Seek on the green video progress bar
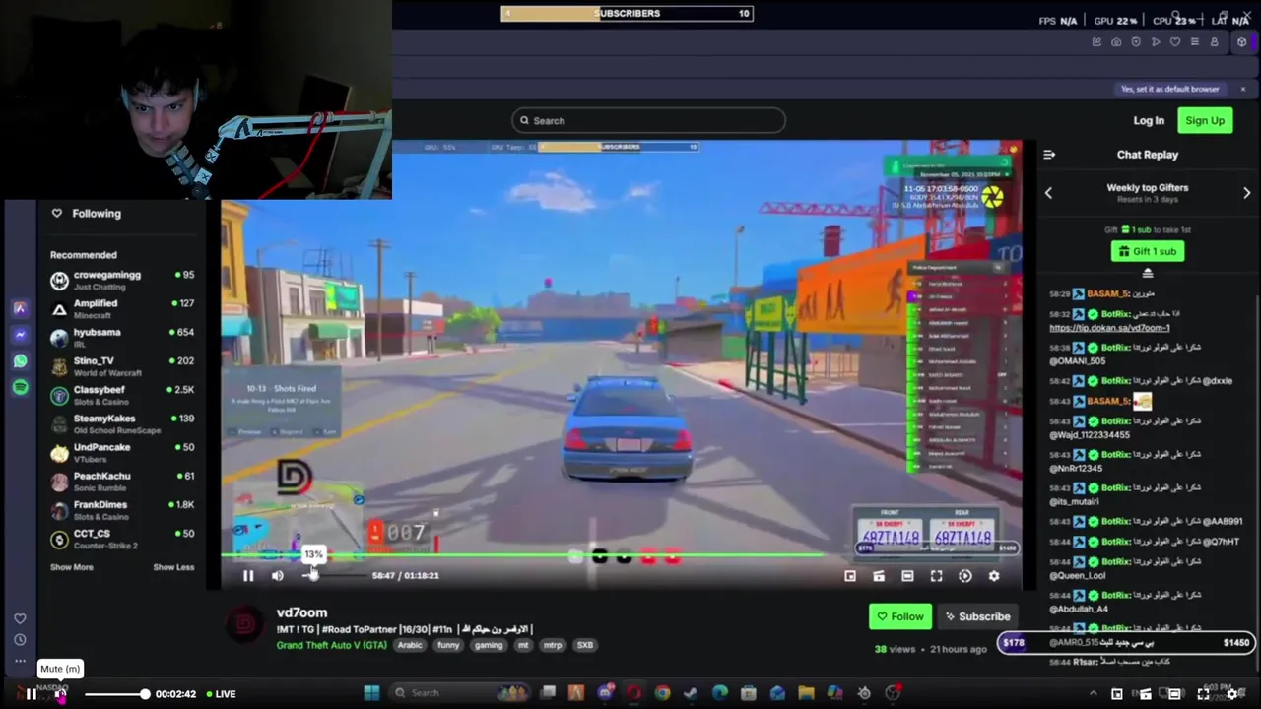Viewport: 1261px width, 709px height. pos(522,556)
